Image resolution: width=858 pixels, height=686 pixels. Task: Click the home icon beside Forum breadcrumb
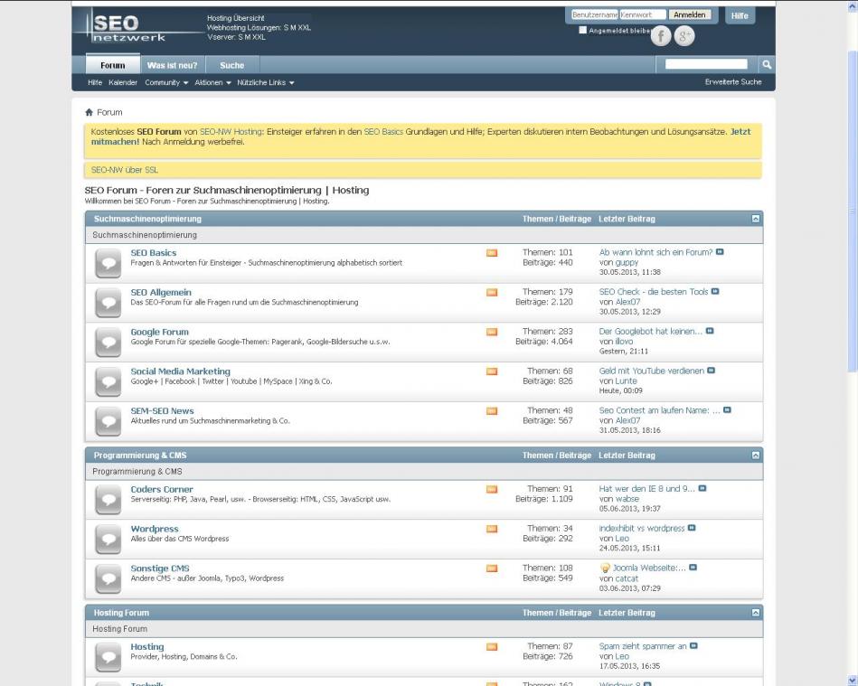tap(89, 113)
